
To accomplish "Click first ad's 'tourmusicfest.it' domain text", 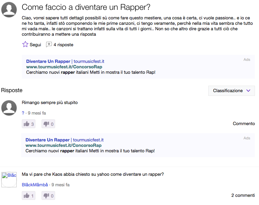I will [x=89, y=62].
